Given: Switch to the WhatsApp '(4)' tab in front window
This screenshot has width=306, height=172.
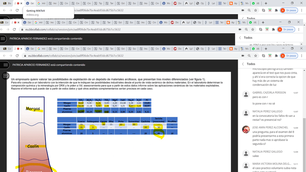Looking at the screenshot, I should pyautogui.click(x=256, y=49).
